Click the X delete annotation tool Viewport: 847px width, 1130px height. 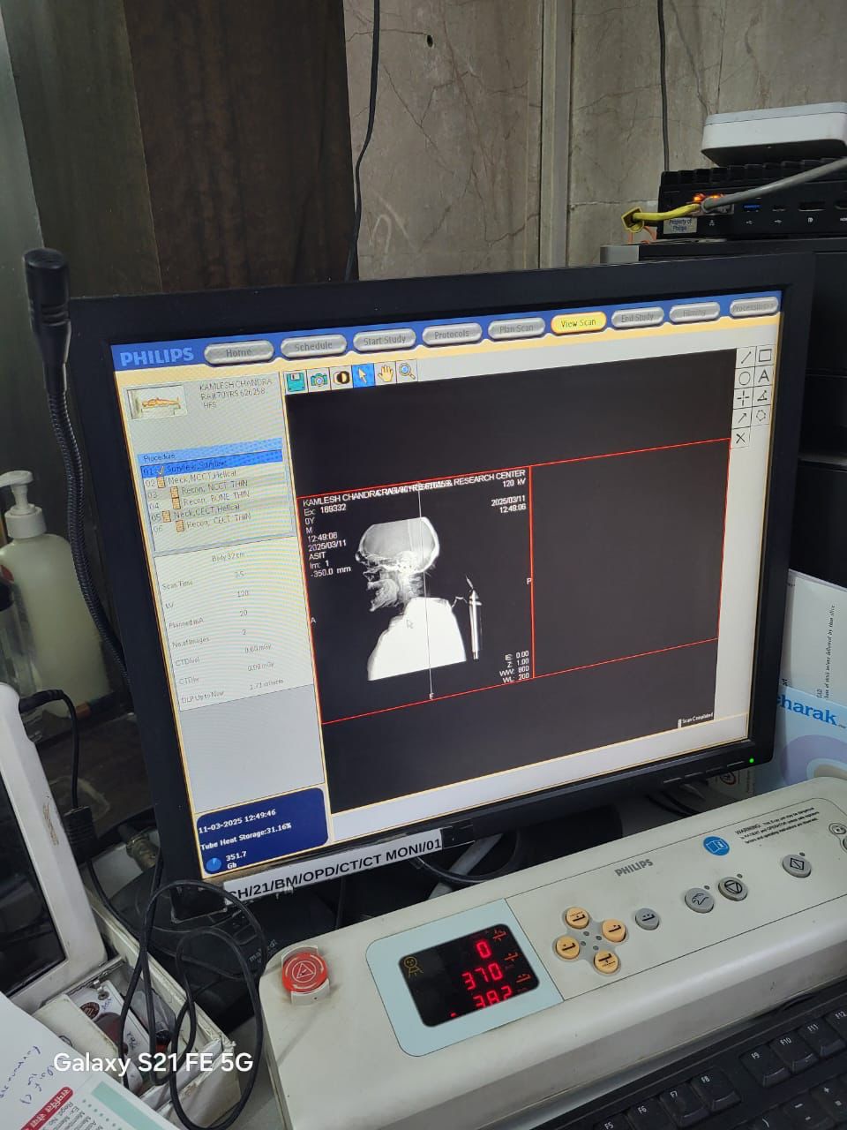[742, 438]
